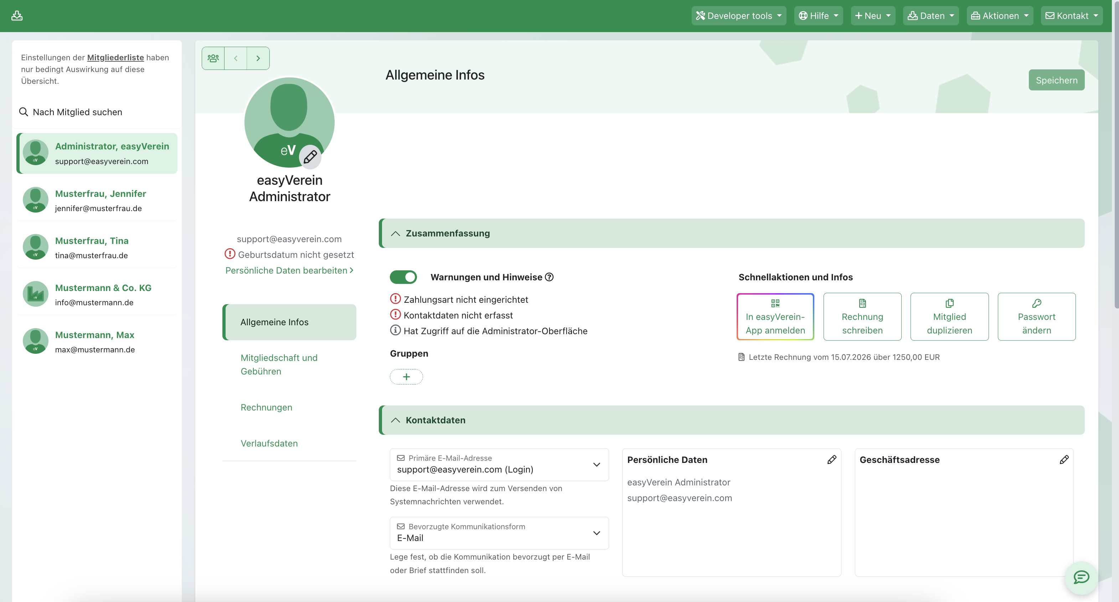
Task: Open the chat support bubble
Action: (1081, 577)
